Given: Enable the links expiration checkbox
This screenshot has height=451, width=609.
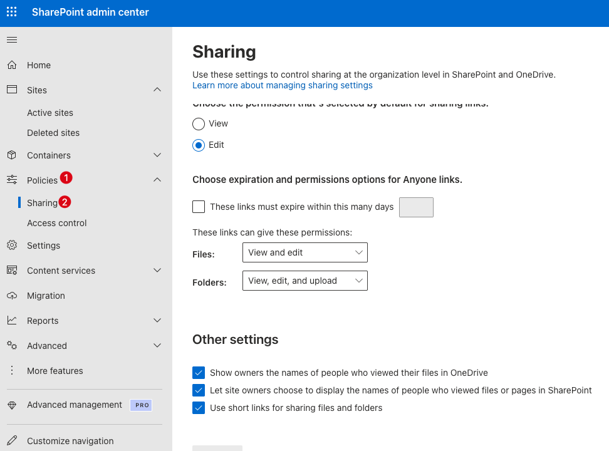Looking at the screenshot, I should [199, 207].
